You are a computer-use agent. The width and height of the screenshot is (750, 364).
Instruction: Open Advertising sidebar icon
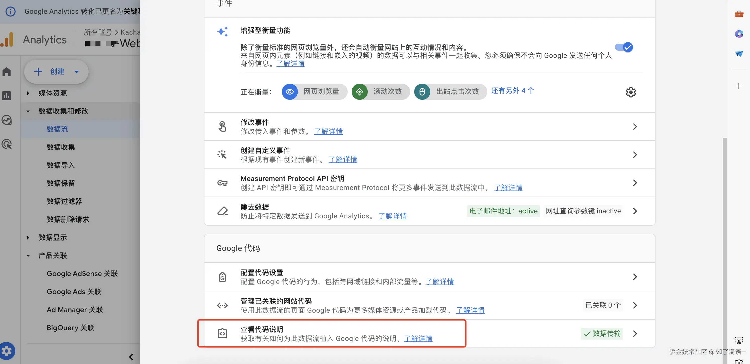coord(7,144)
